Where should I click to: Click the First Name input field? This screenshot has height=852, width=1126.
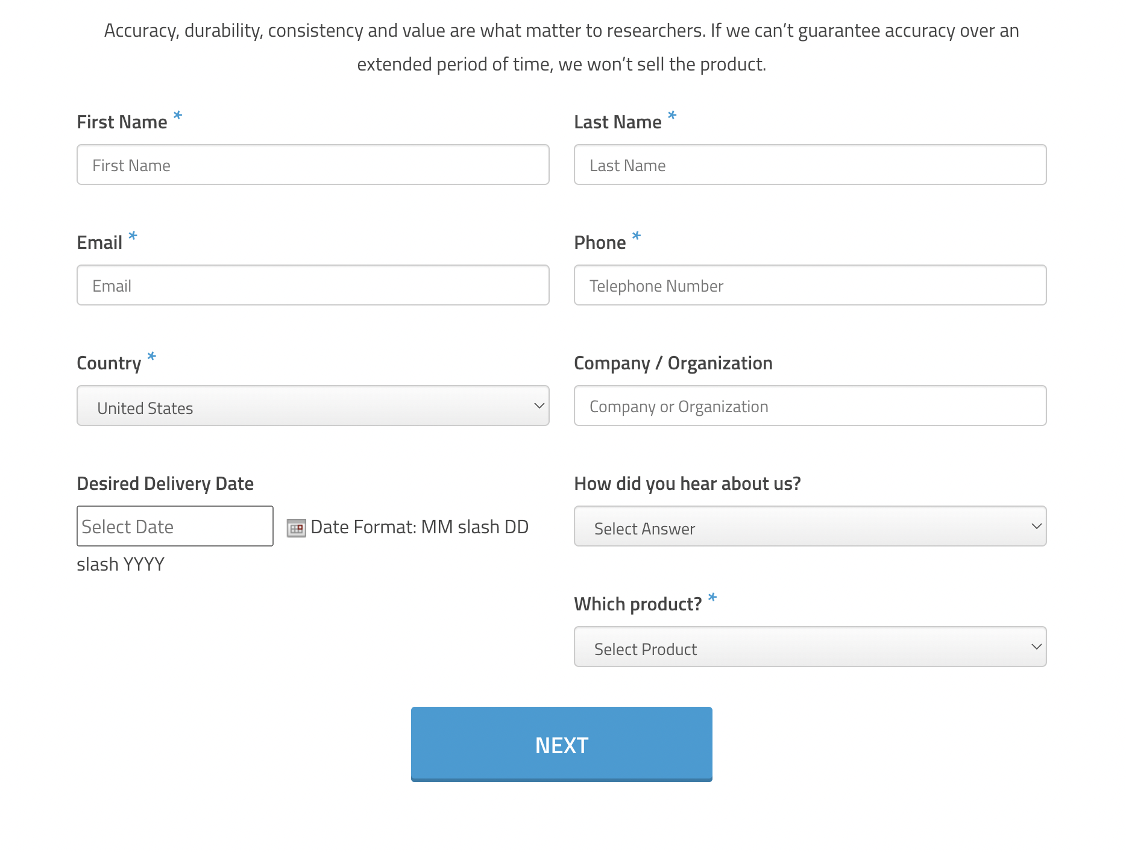coord(313,164)
